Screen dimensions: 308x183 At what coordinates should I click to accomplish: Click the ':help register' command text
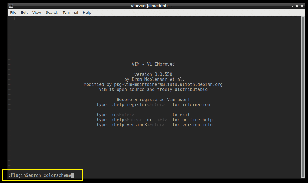point(129,105)
